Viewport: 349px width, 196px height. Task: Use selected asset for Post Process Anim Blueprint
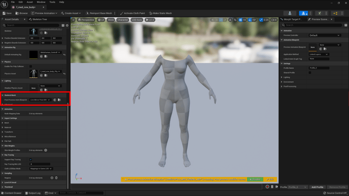click(x=55, y=100)
